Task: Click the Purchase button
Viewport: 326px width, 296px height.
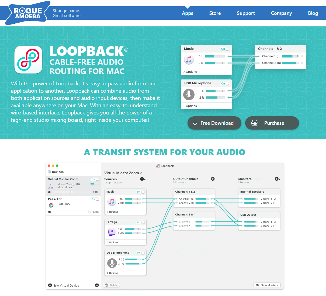Action: tap(272, 123)
